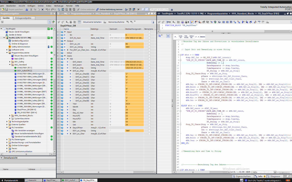The height and width of the screenshot is (182, 292).
Task: Toggle Remanenz checkbox for DOY_as_Int row
Action: [149, 44]
